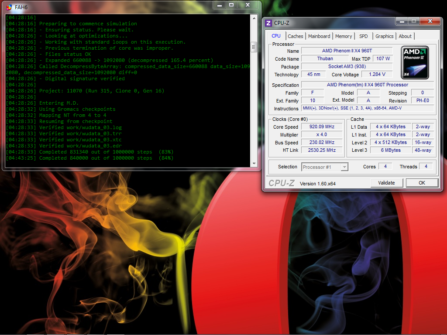Image resolution: width=447 pixels, height=335 pixels.
Task: Open the About tab
Action: click(405, 36)
